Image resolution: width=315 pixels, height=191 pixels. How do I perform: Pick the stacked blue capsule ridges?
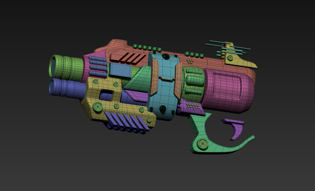pos(98,67)
